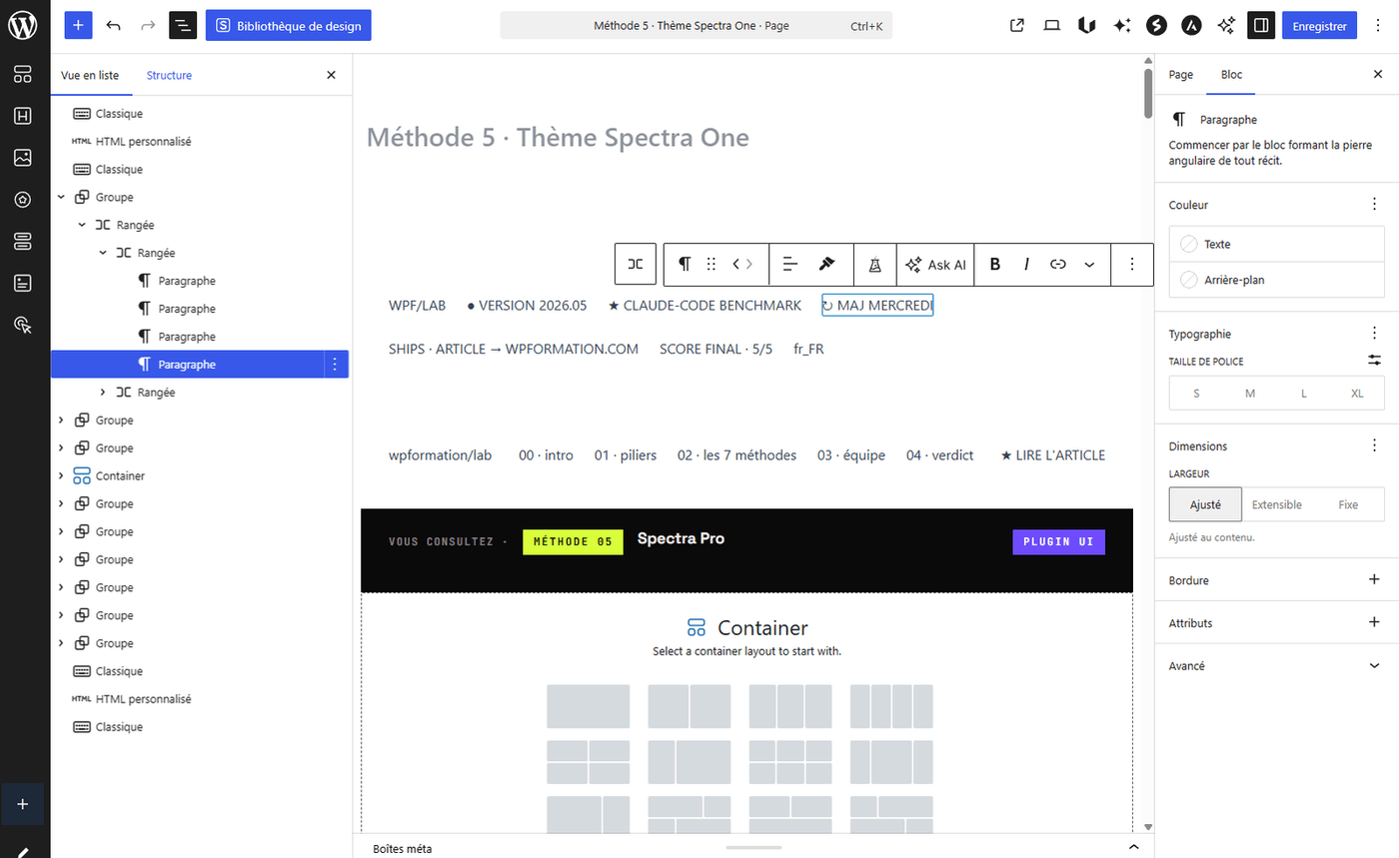Set width to Extensible
This screenshot has width=1399, height=858.
(1277, 504)
